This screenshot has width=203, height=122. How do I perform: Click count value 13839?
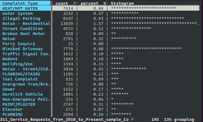coord(67,24)
